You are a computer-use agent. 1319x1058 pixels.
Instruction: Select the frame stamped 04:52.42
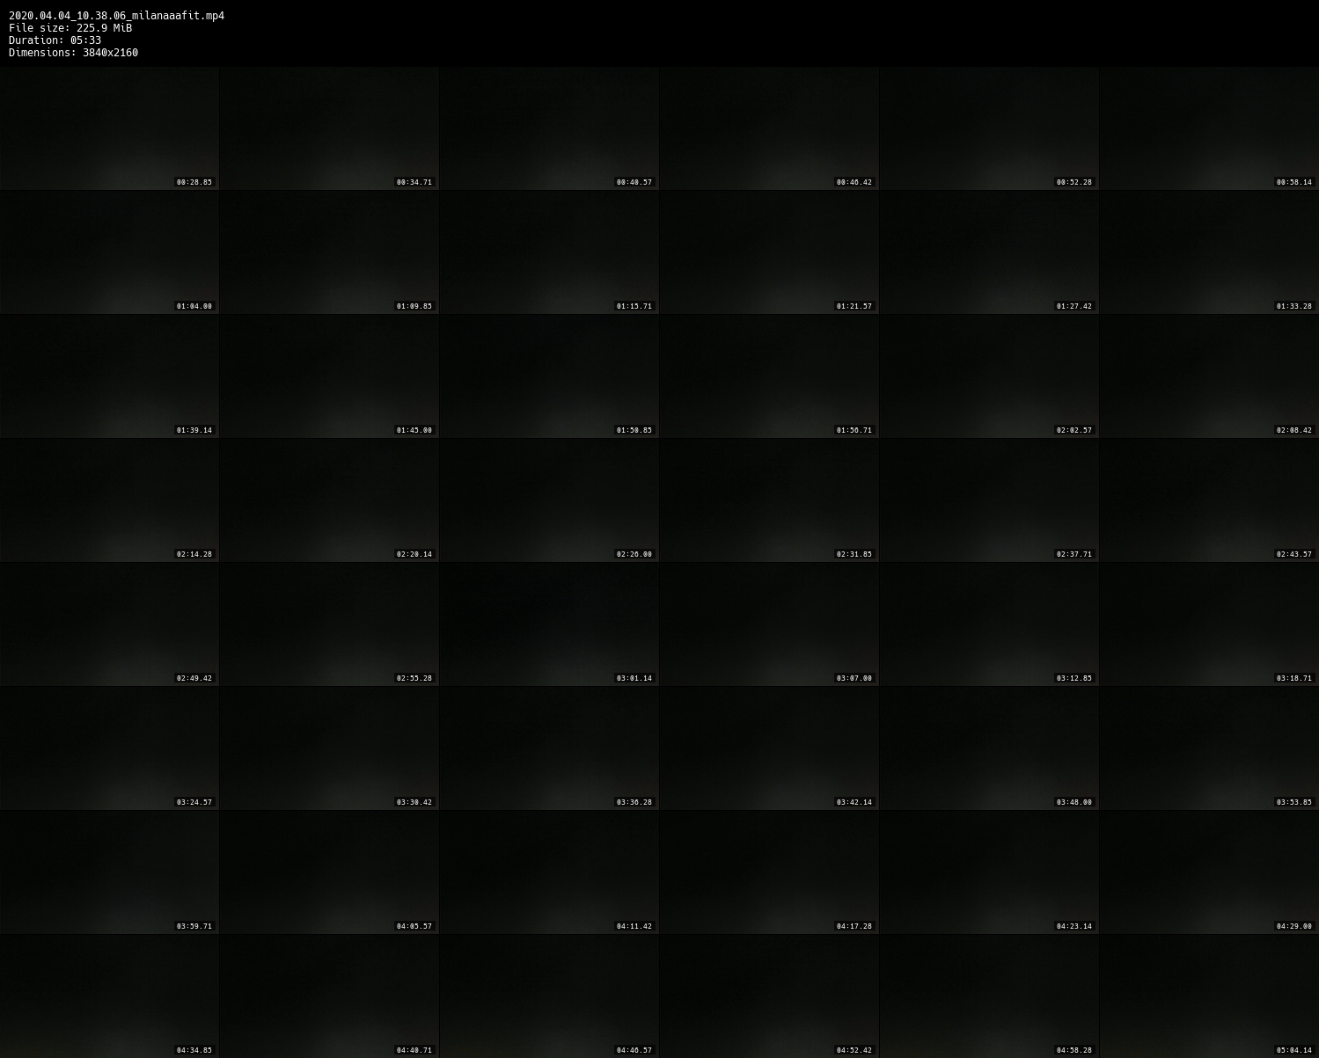[769, 996]
